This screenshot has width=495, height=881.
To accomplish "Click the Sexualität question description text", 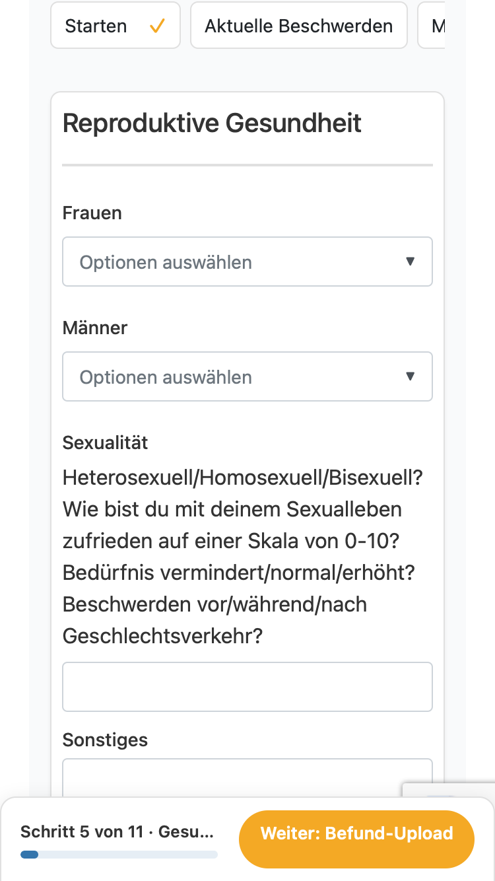I will click(x=243, y=557).
